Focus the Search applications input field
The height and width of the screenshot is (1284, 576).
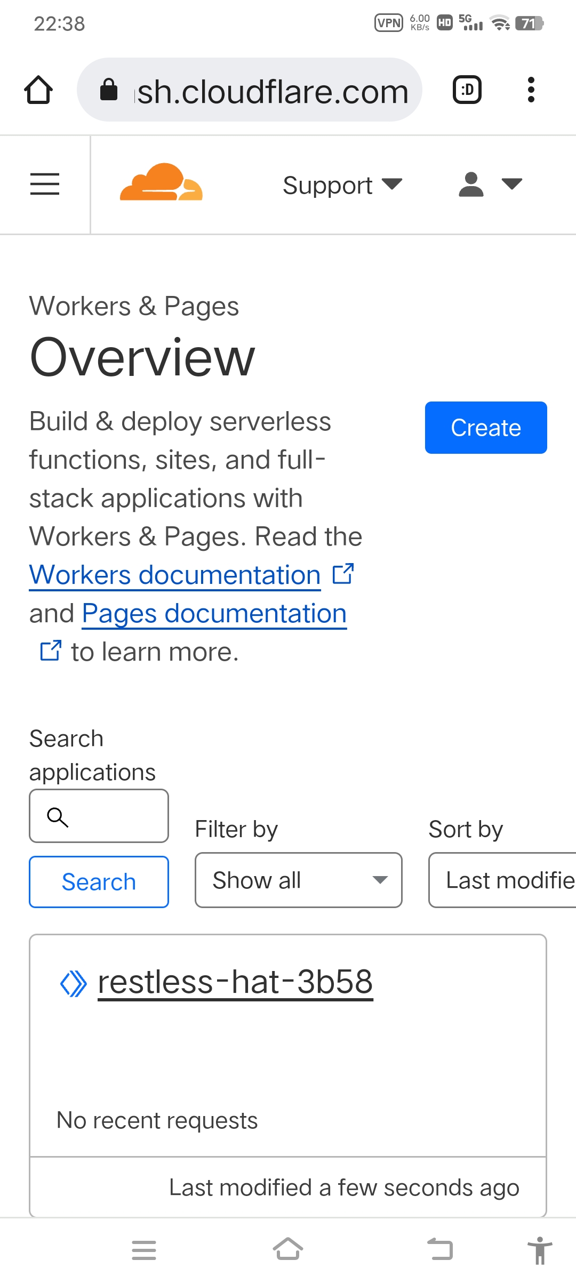click(x=99, y=816)
